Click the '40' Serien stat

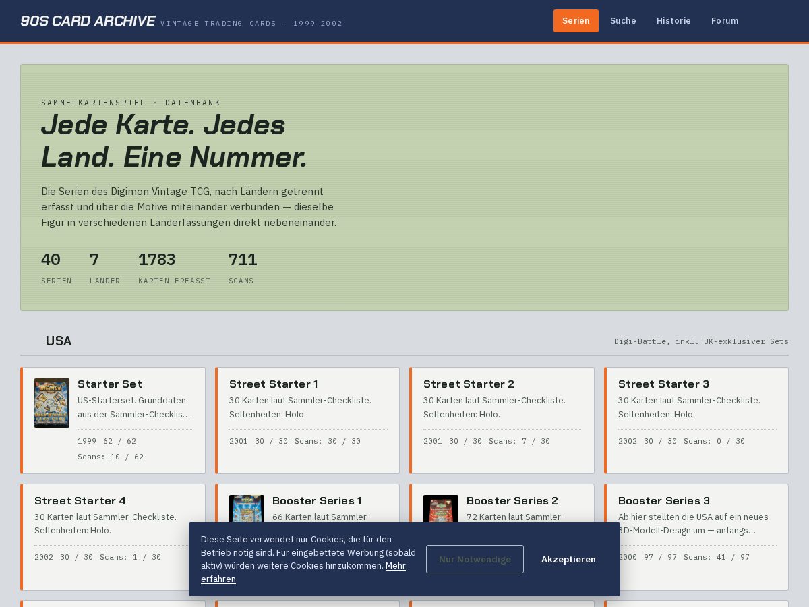click(57, 268)
